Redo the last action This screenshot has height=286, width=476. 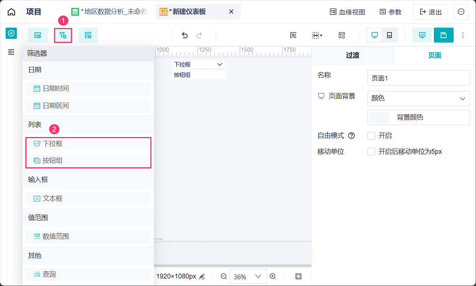[x=199, y=35]
